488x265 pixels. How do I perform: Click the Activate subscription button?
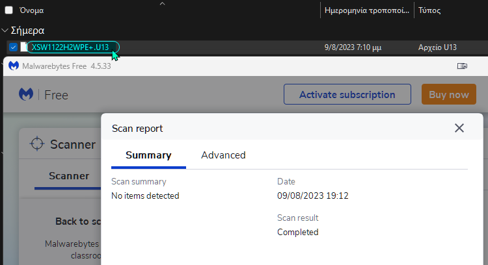pyautogui.click(x=347, y=94)
